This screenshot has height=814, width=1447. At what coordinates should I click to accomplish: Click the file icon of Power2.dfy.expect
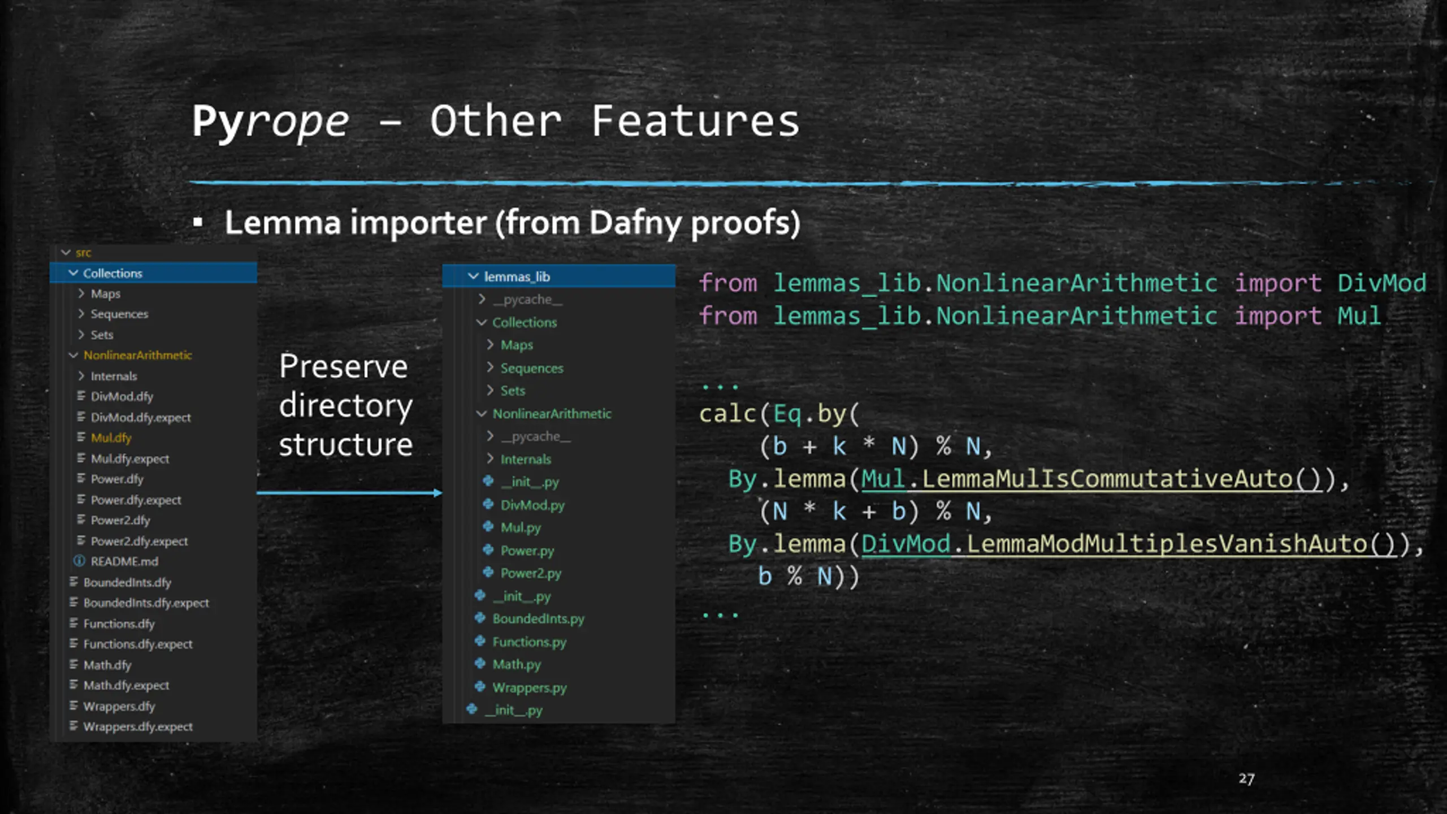(81, 540)
